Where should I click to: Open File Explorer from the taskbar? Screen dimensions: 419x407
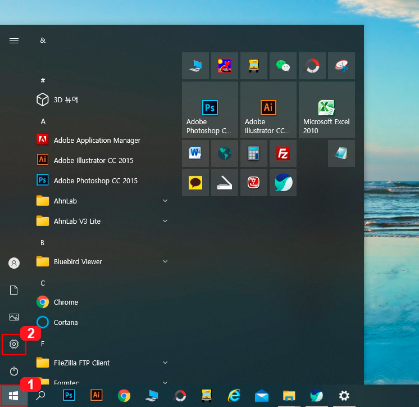pos(289,396)
